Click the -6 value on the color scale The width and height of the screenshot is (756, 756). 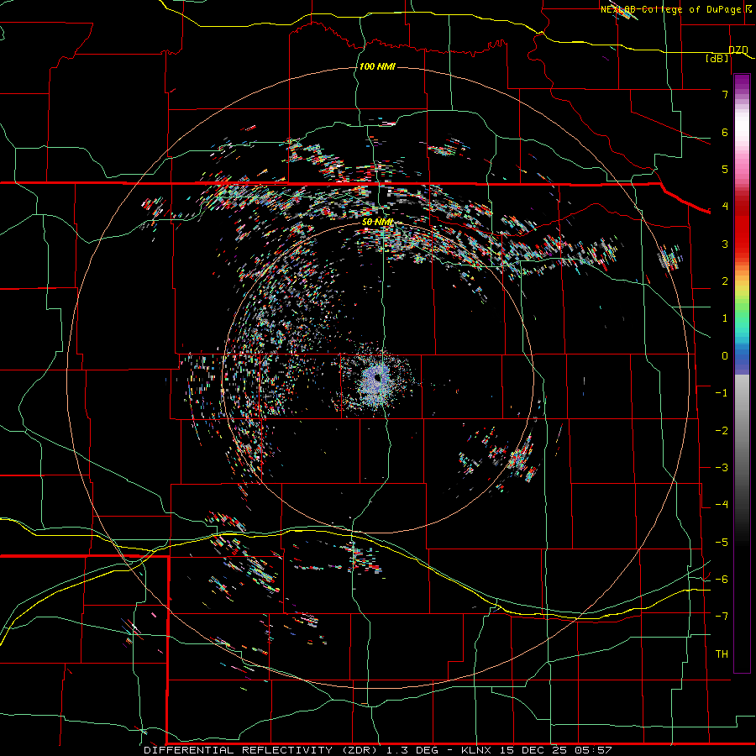tap(722, 580)
